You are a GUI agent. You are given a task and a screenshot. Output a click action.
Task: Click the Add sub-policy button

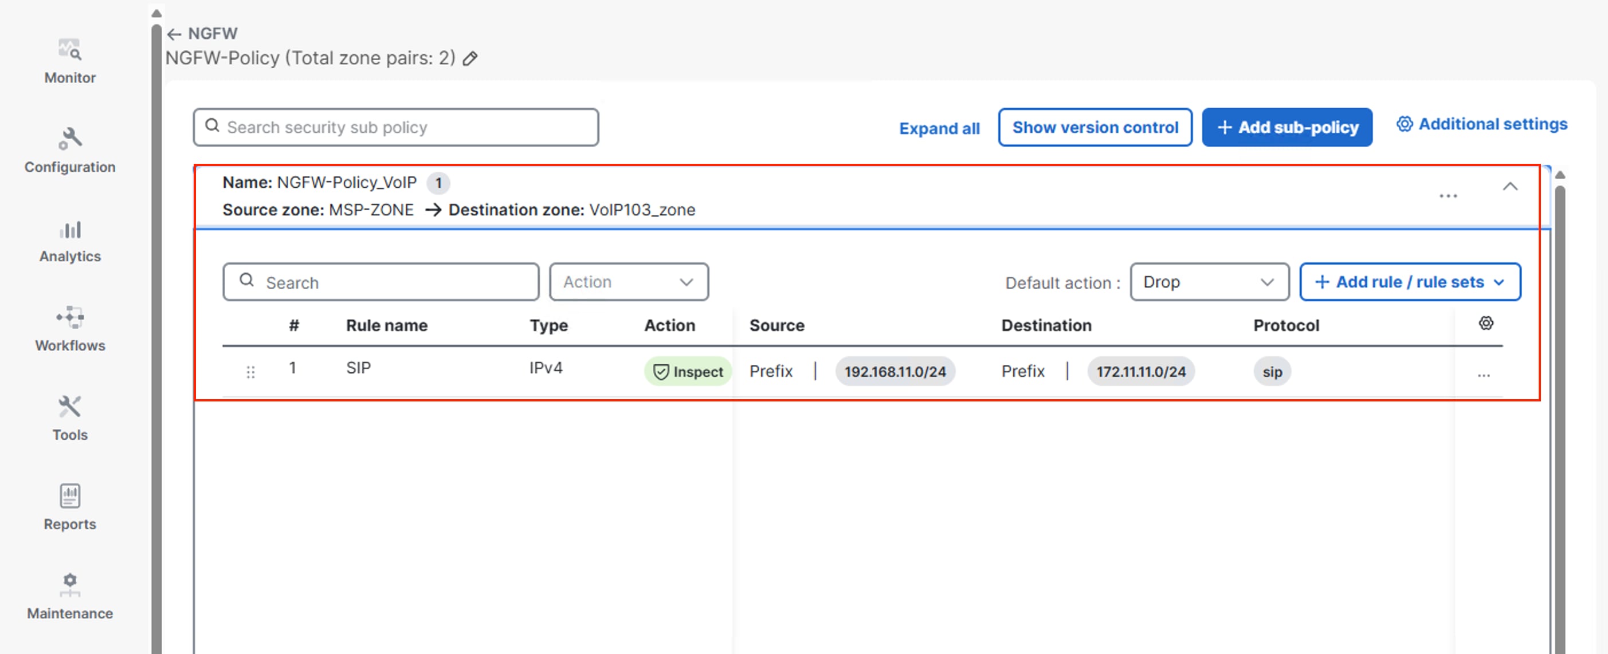click(1287, 127)
